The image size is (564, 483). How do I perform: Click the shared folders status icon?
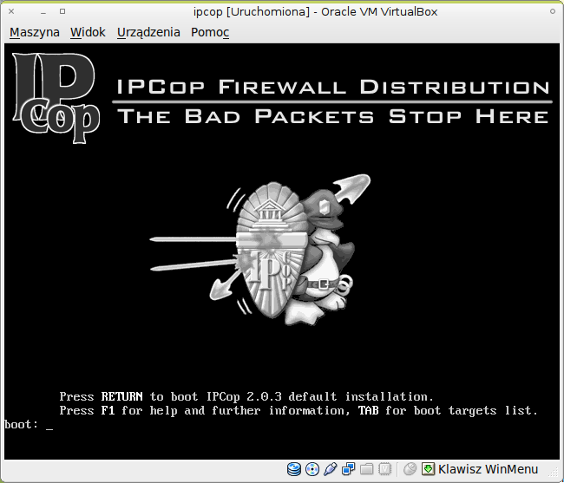click(367, 470)
